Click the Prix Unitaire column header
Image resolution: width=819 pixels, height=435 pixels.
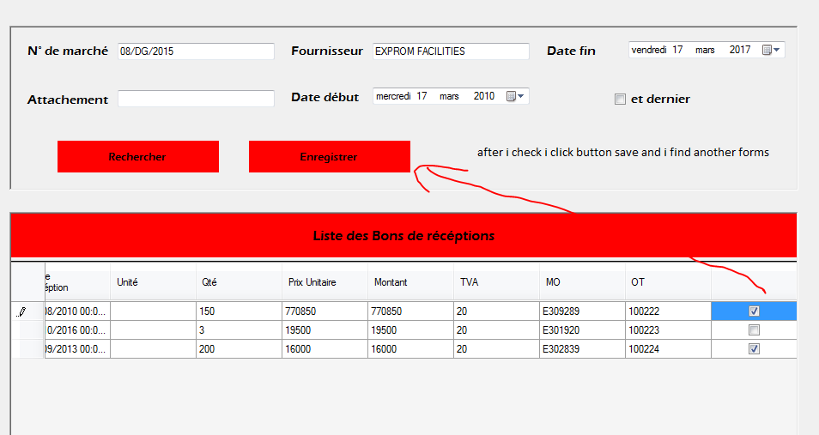pos(325,282)
